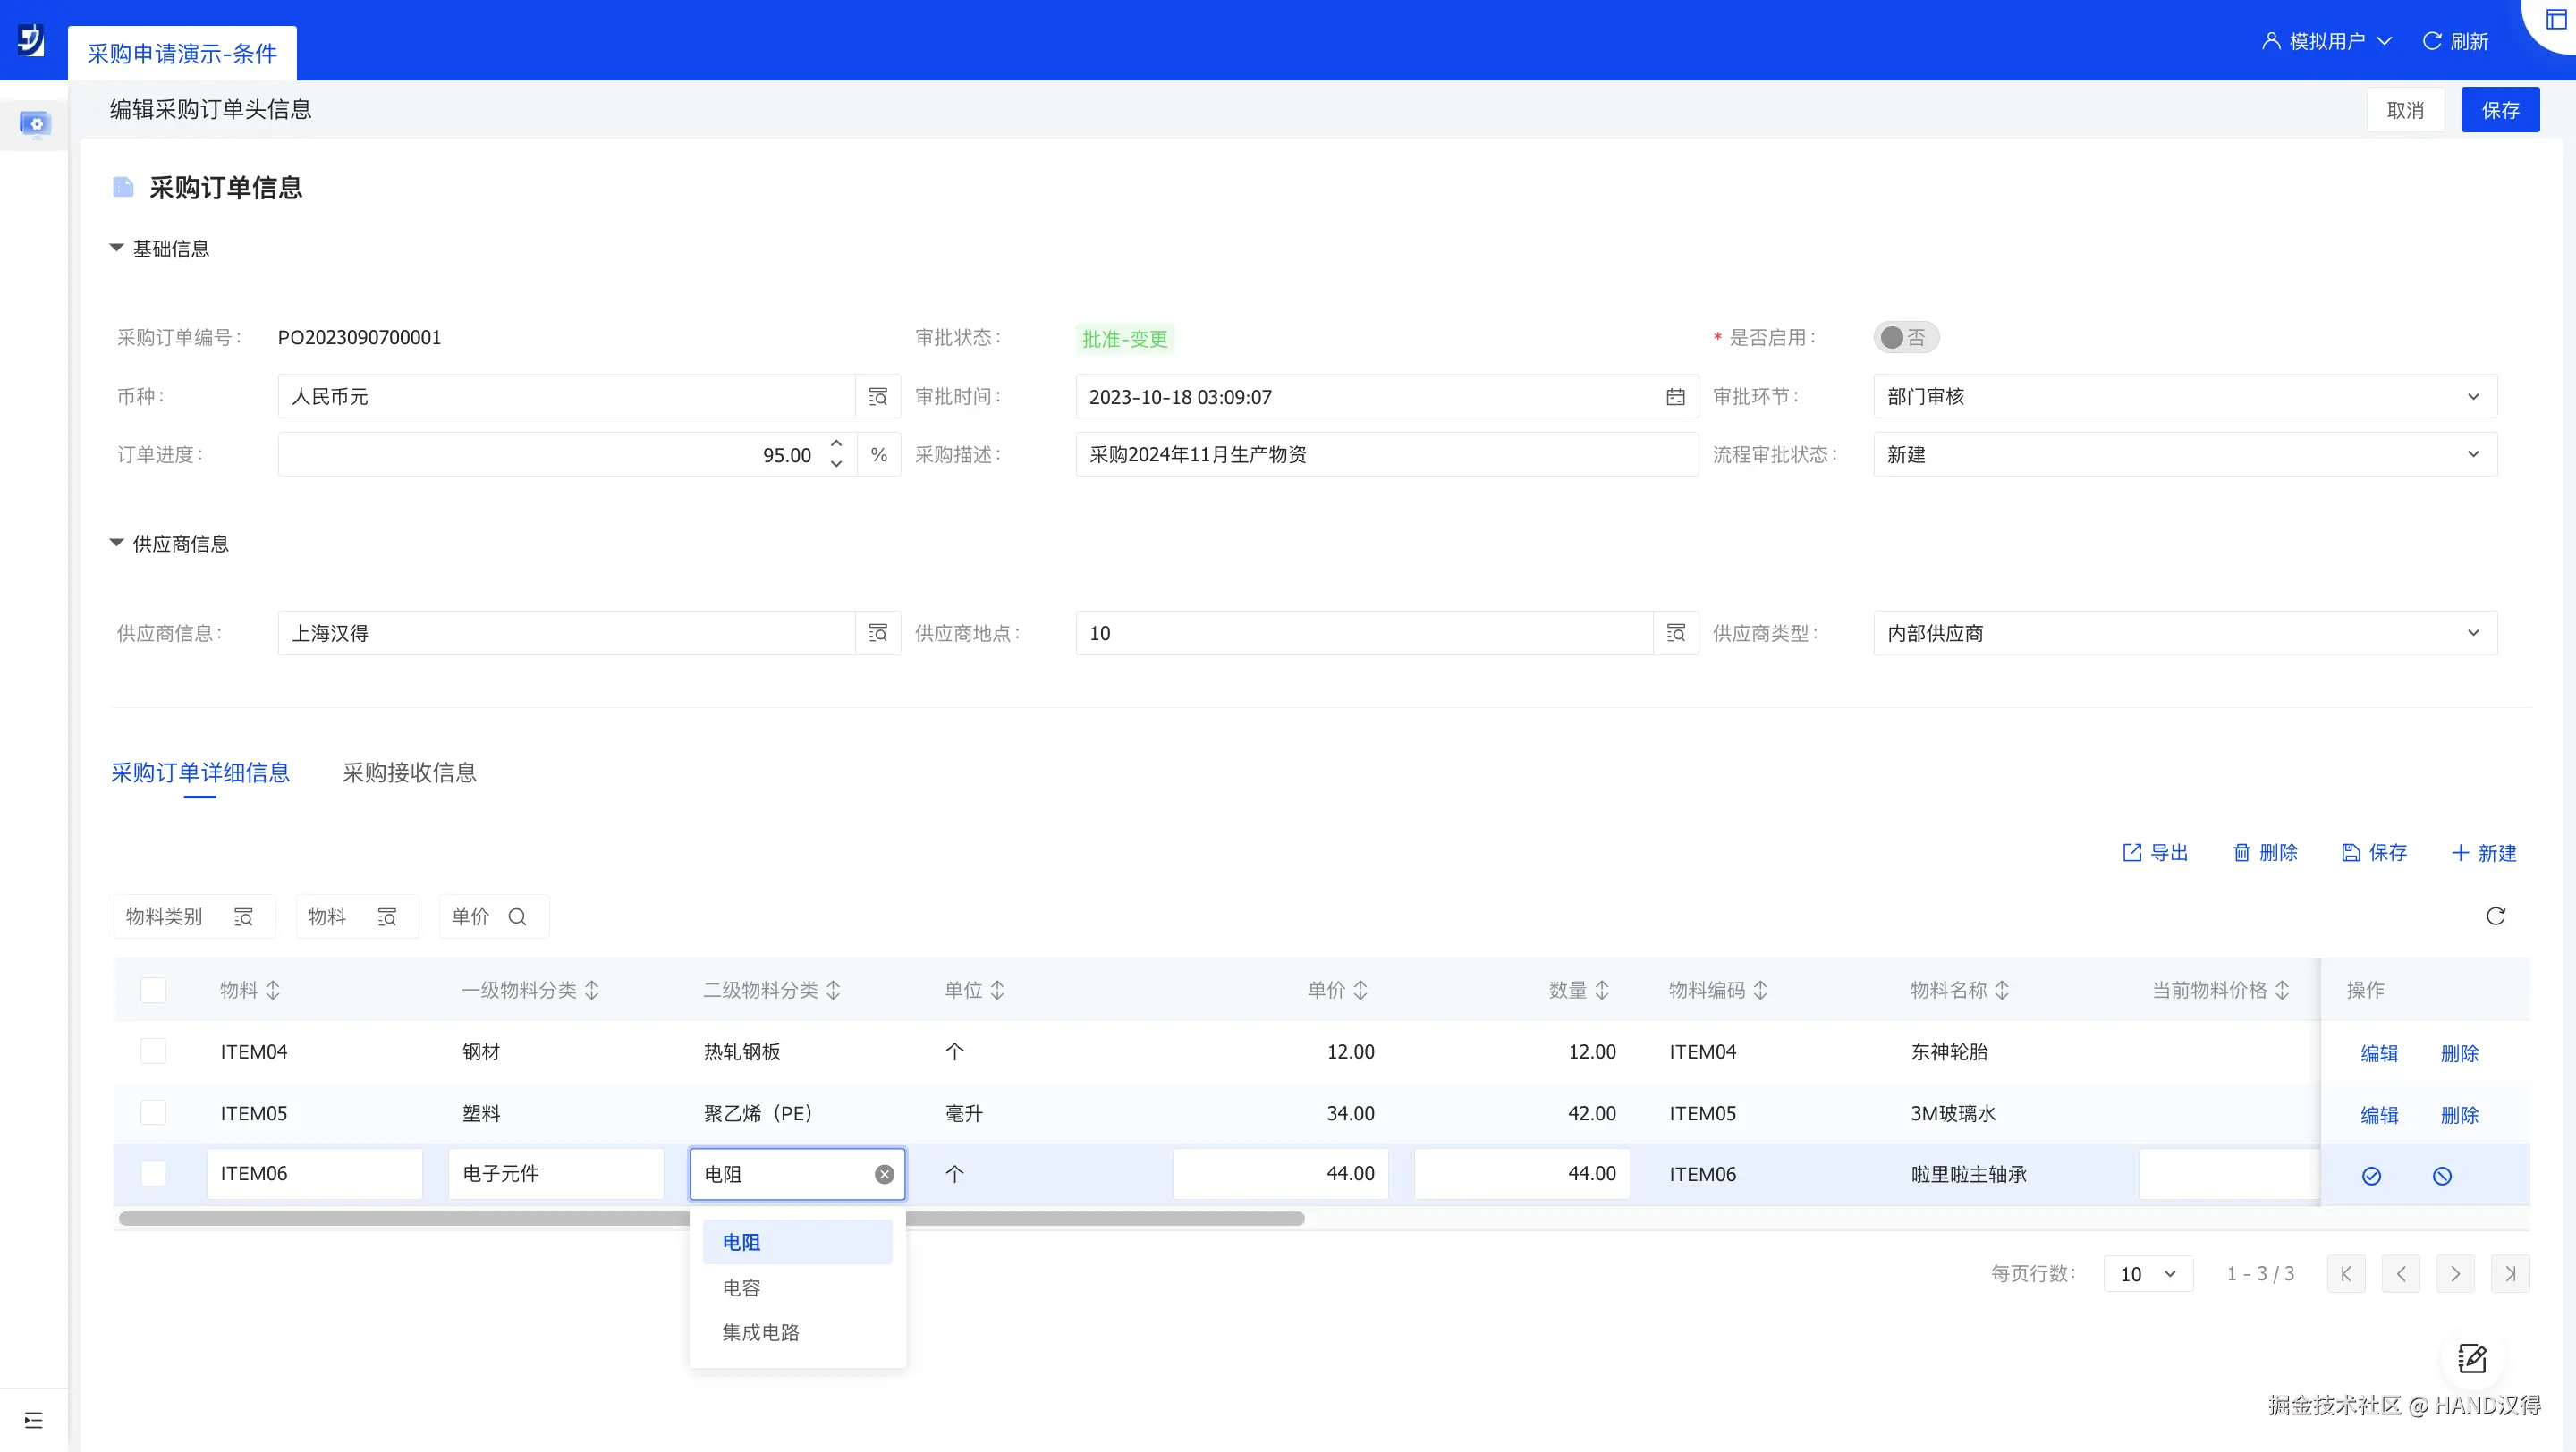Clear 电阻 using the x icon
The image size is (2576, 1452).
coord(884,1174)
